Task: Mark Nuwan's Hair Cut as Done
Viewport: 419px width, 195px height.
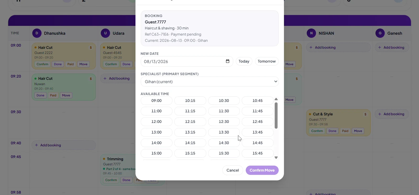Action: pos(40,95)
